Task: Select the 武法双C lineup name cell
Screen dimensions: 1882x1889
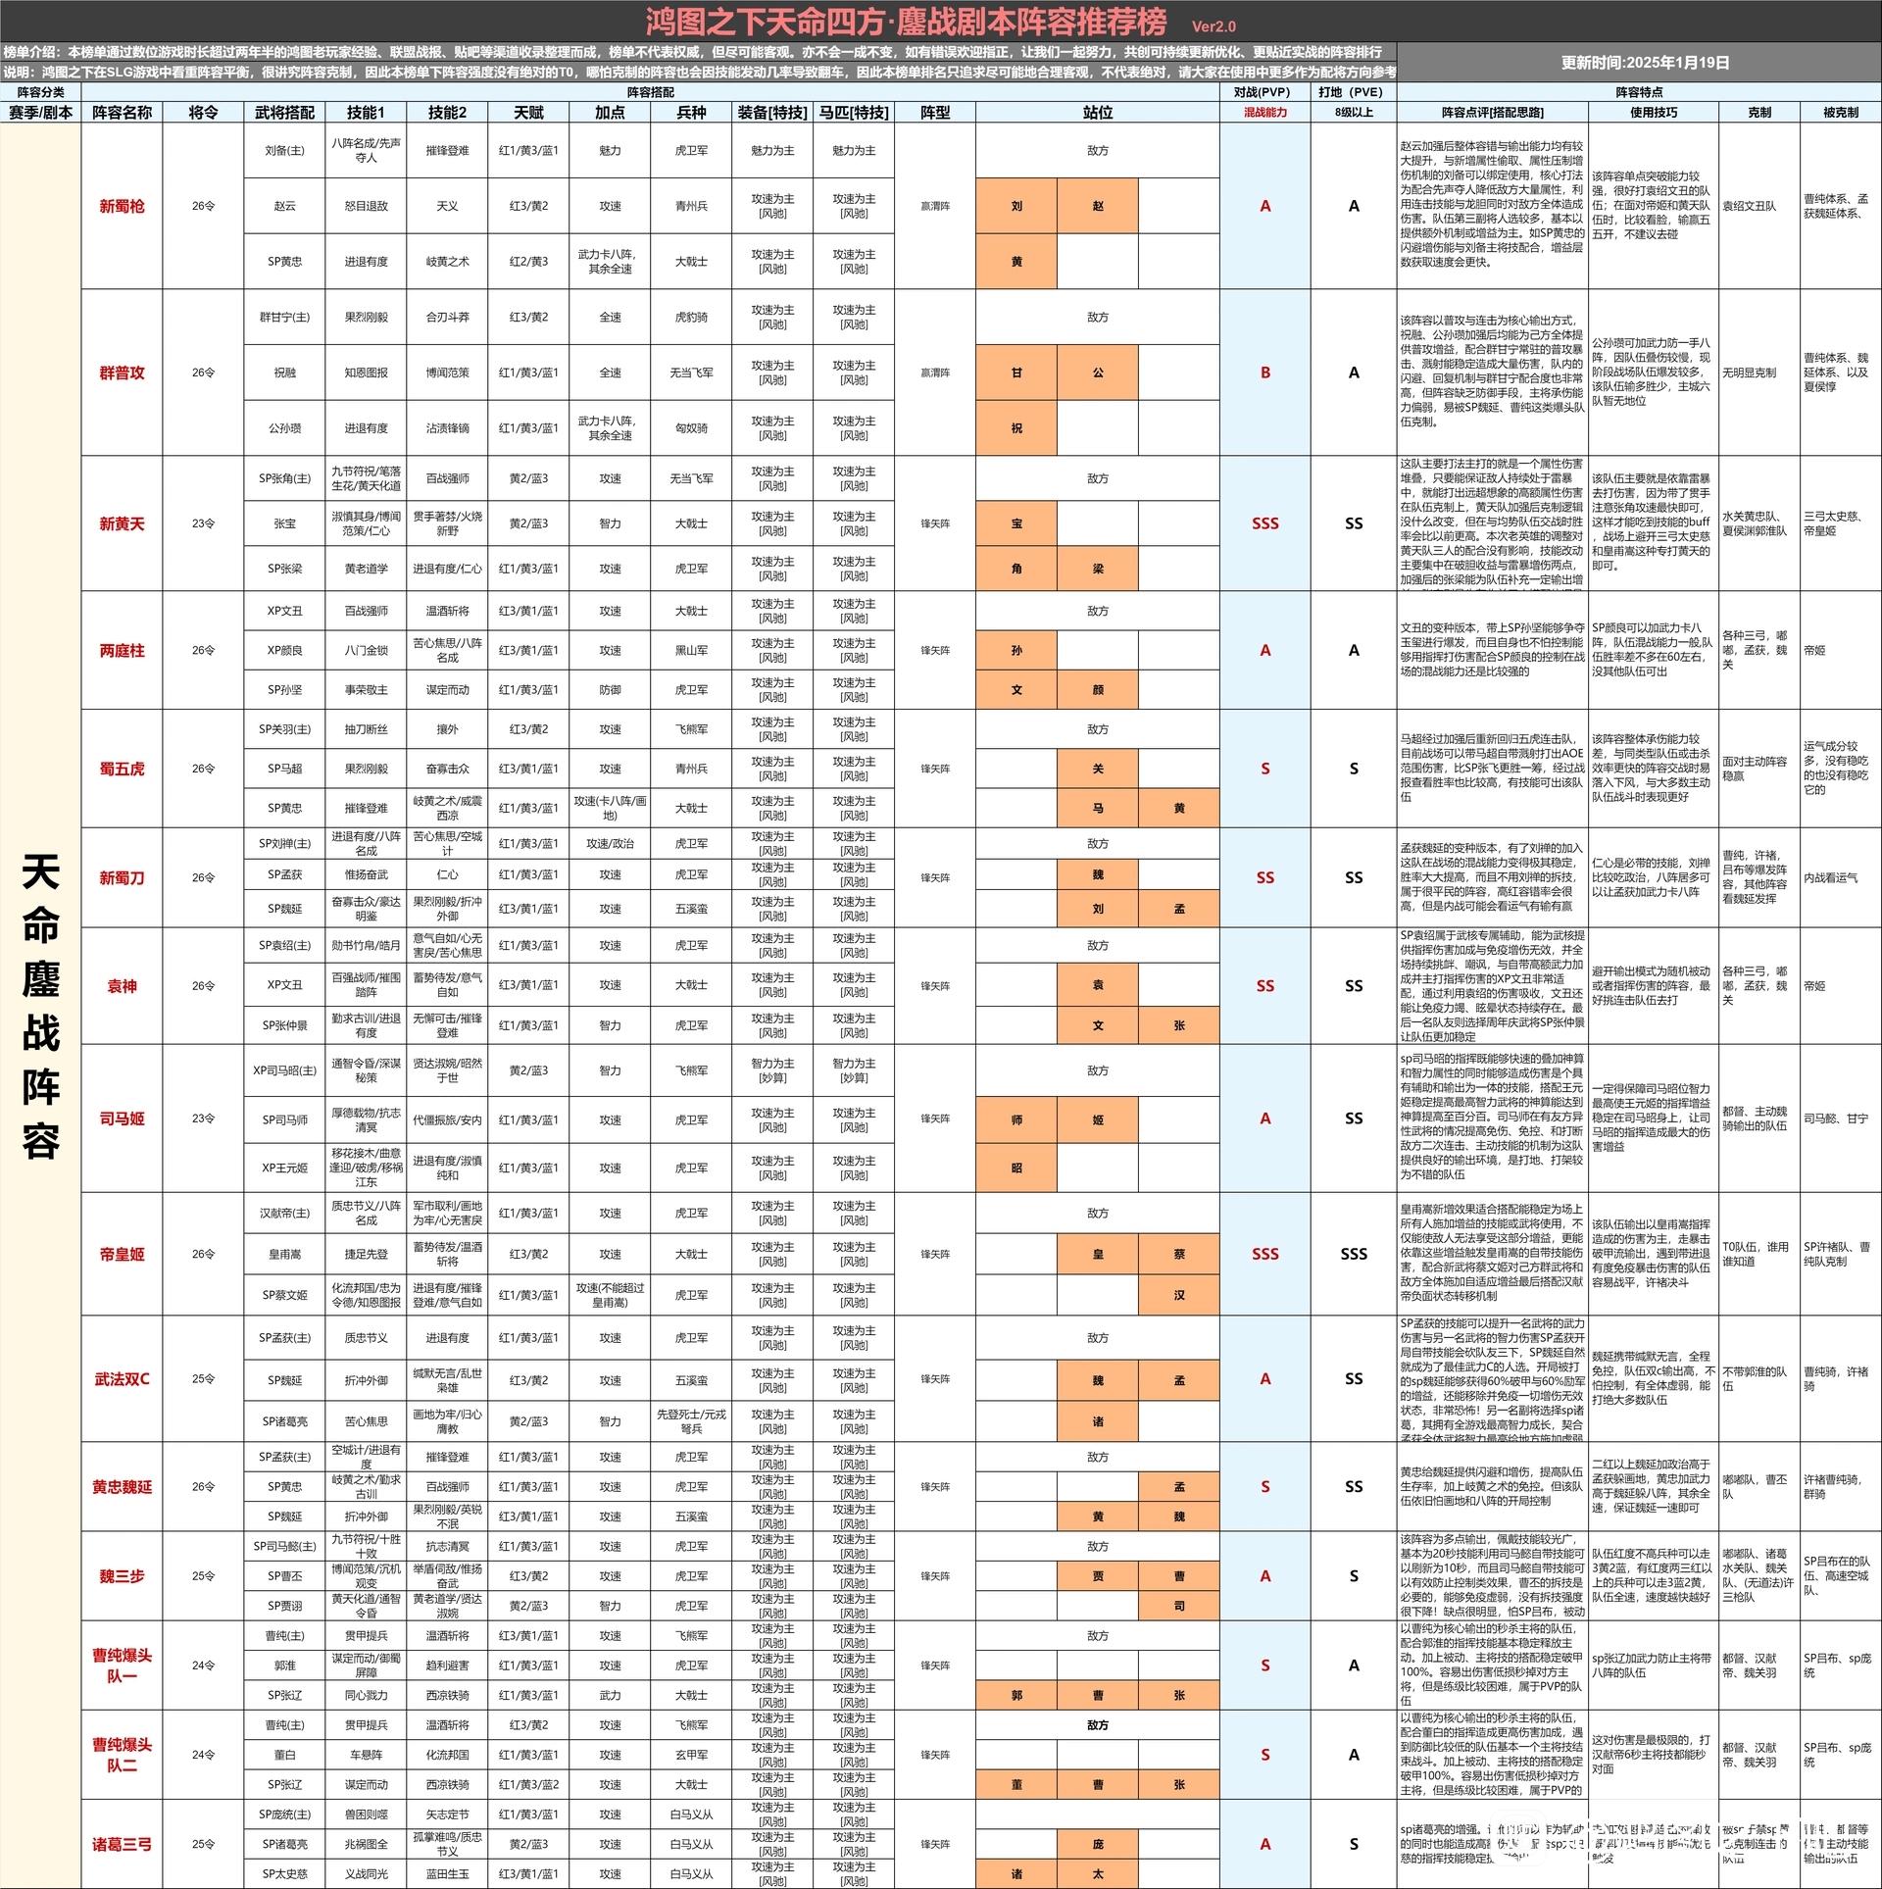Action: pos(122,1378)
